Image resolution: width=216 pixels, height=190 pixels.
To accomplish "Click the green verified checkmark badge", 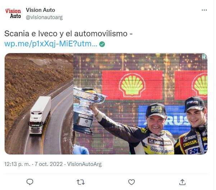I will tap(102, 44).
